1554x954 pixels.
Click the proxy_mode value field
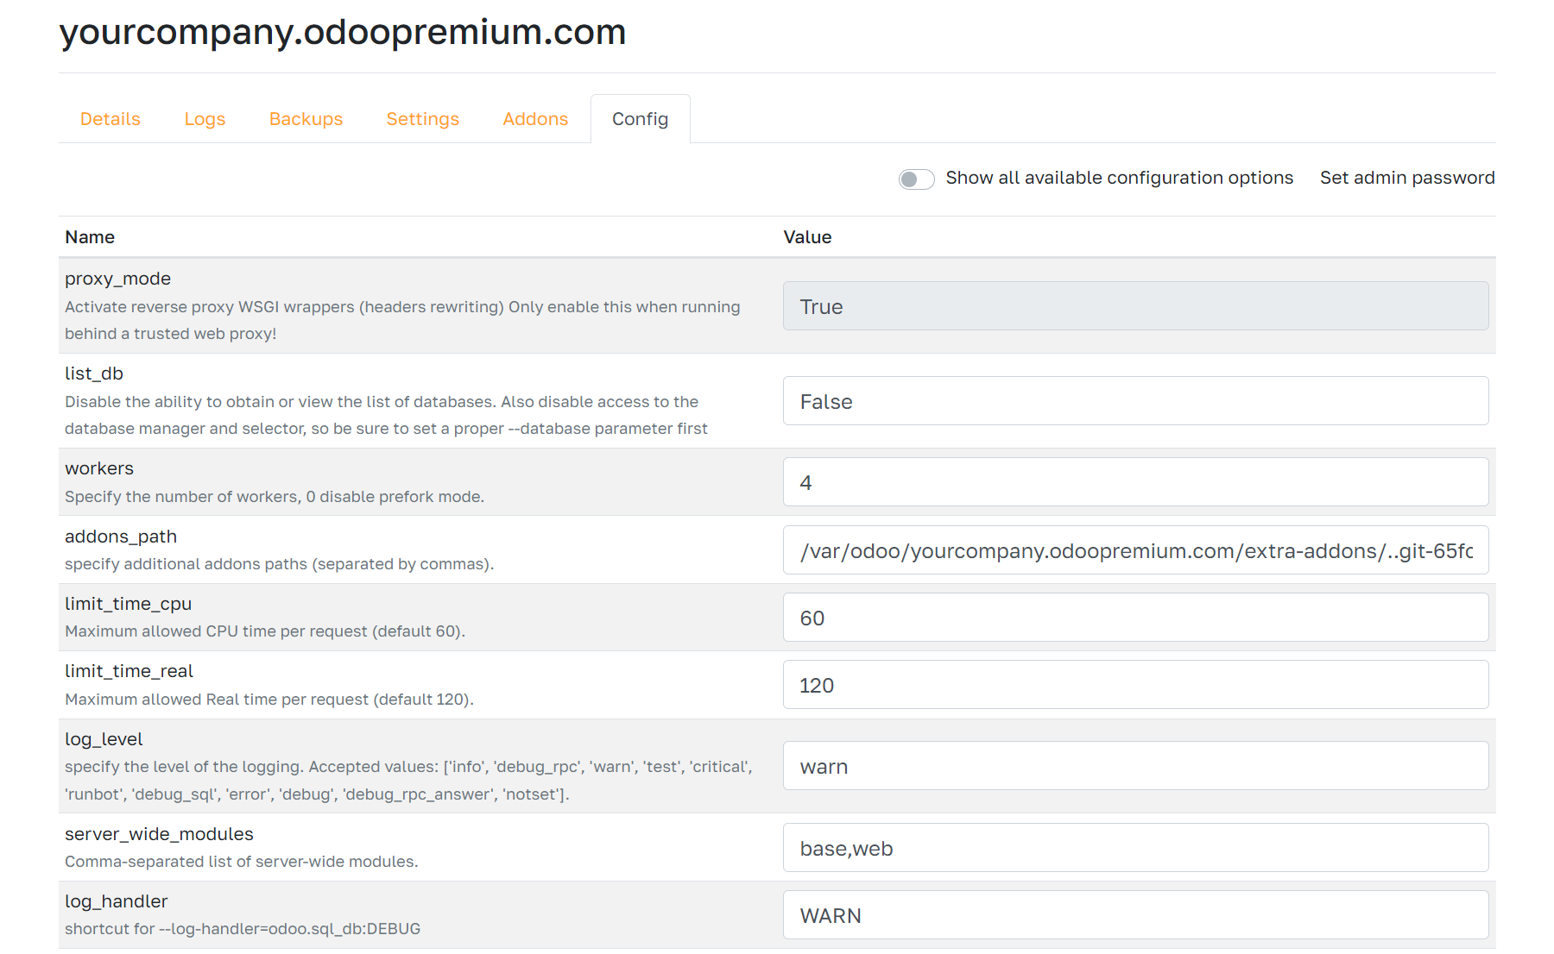pyautogui.click(x=1134, y=306)
